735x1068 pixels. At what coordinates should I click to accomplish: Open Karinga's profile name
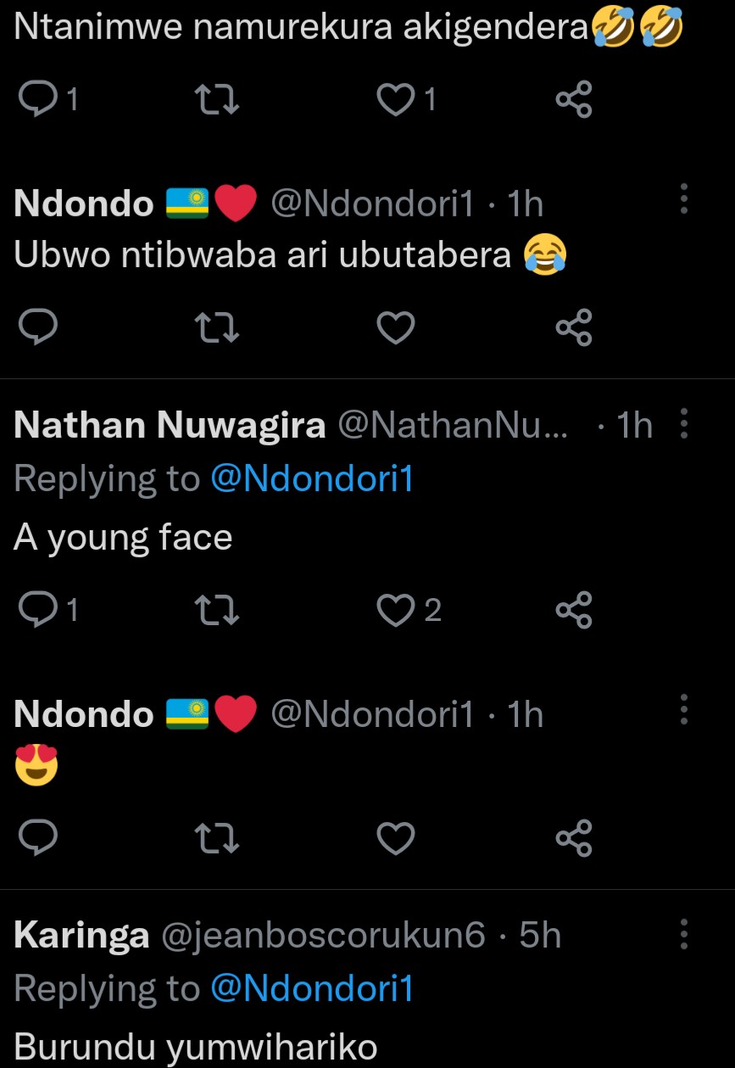tap(81, 936)
